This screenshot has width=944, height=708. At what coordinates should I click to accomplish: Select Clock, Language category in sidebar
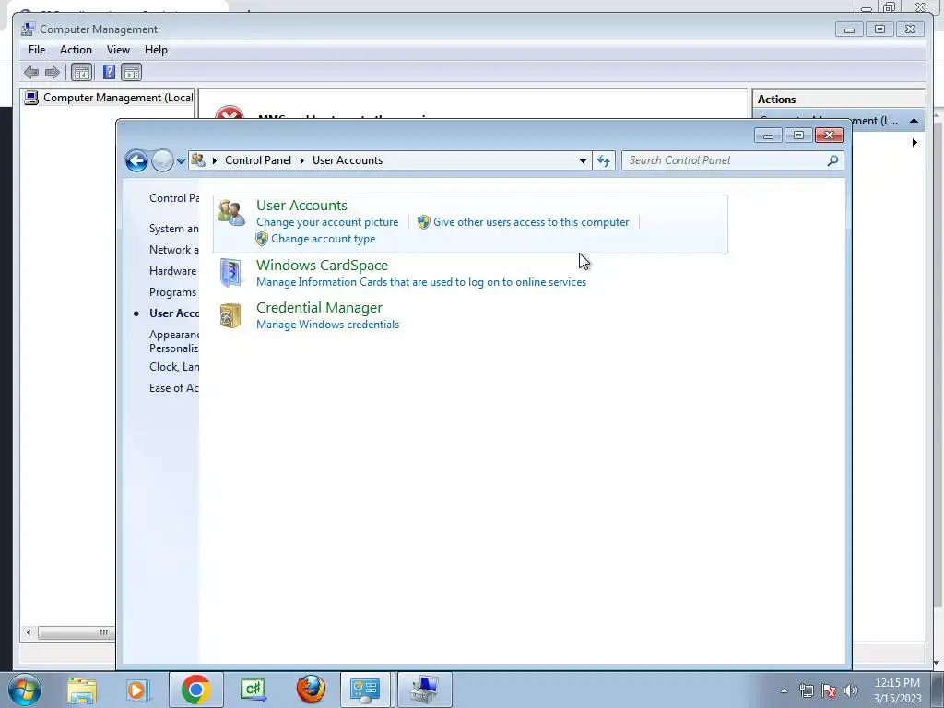click(174, 367)
